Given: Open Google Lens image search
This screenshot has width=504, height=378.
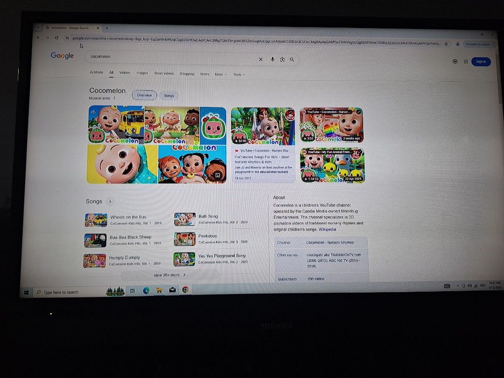Looking at the screenshot, I should [282, 59].
